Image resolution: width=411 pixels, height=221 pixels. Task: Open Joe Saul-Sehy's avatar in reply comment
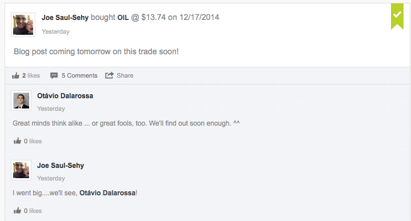21,170
